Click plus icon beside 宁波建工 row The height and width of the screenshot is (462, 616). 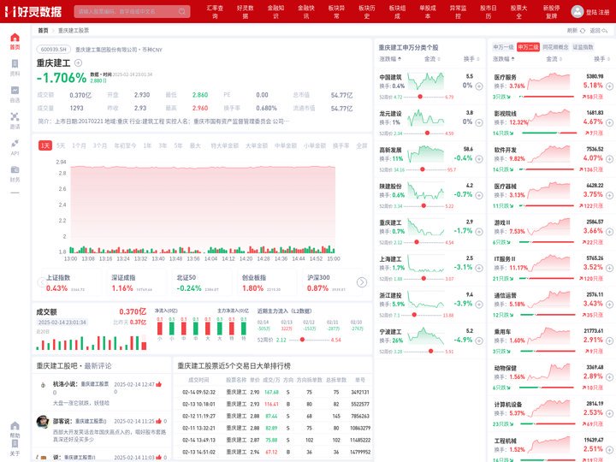(x=479, y=341)
